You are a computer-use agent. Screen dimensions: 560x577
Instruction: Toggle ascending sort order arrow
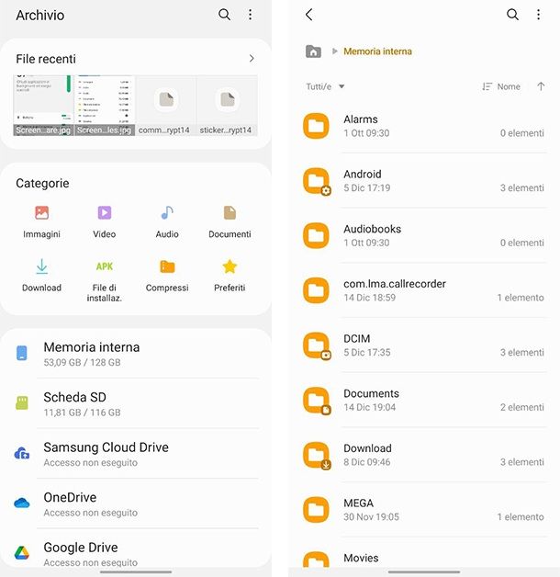pos(541,87)
